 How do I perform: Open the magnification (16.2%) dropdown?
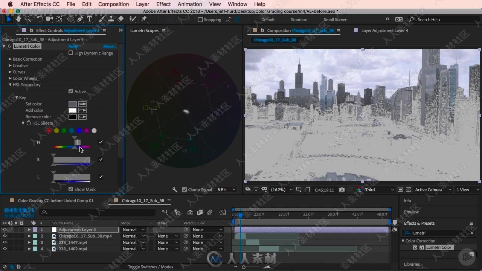pyautogui.click(x=282, y=190)
